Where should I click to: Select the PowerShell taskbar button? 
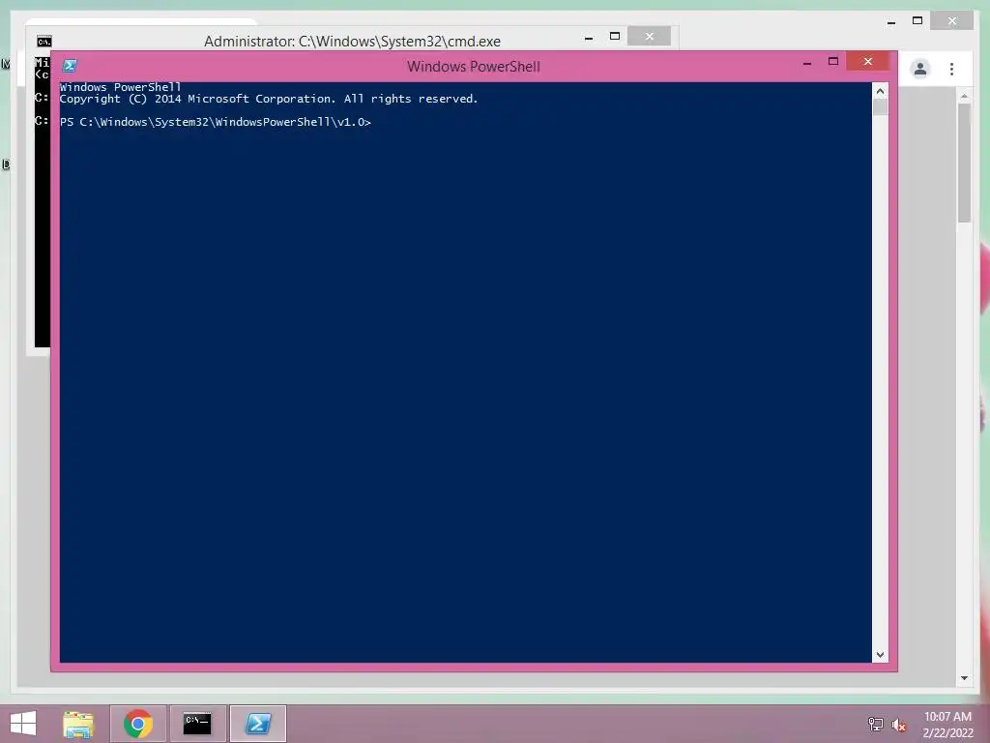[257, 724]
